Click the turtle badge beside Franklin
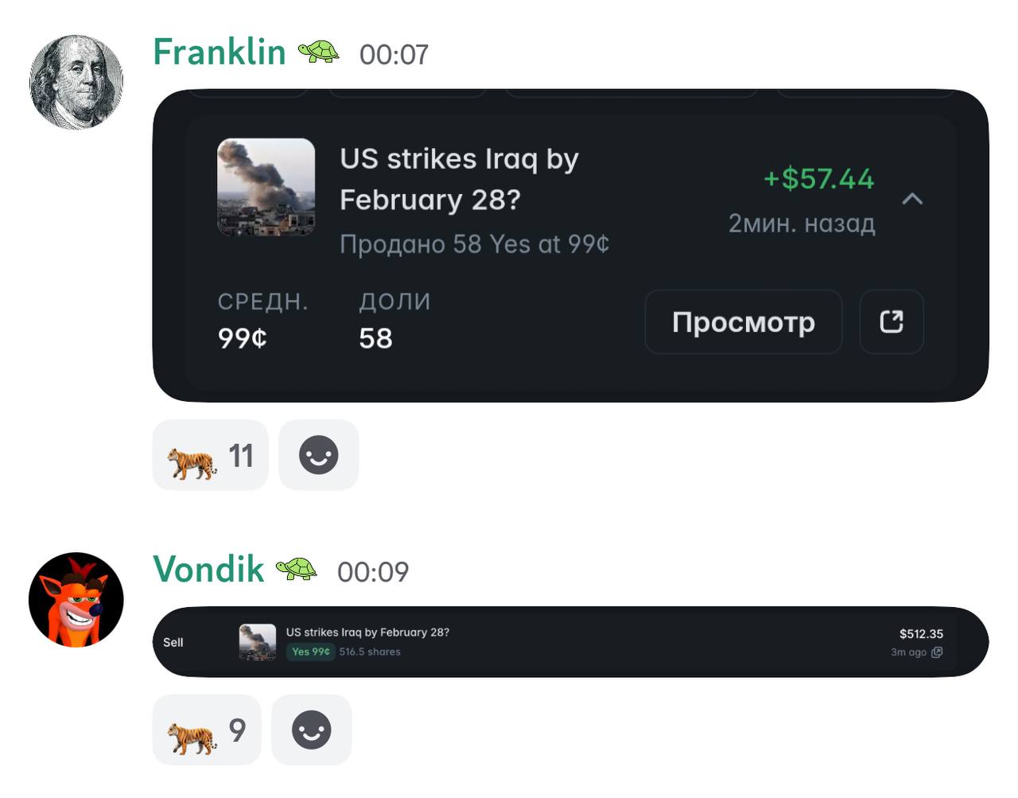The width and height of the screenshot is (1018, 798). [318, 53]
